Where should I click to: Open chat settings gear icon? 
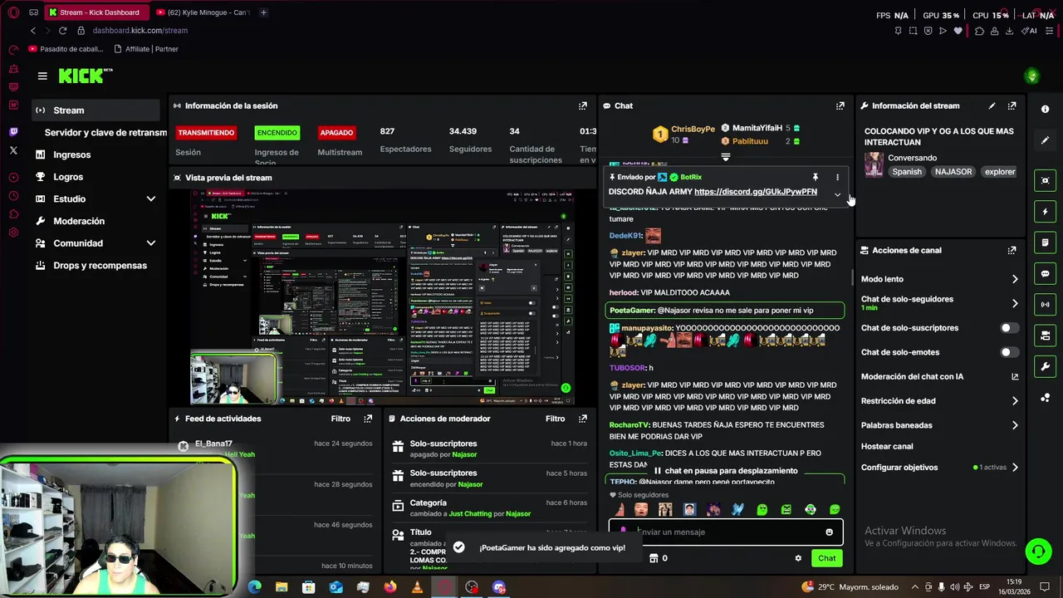(x=798, y=558)
